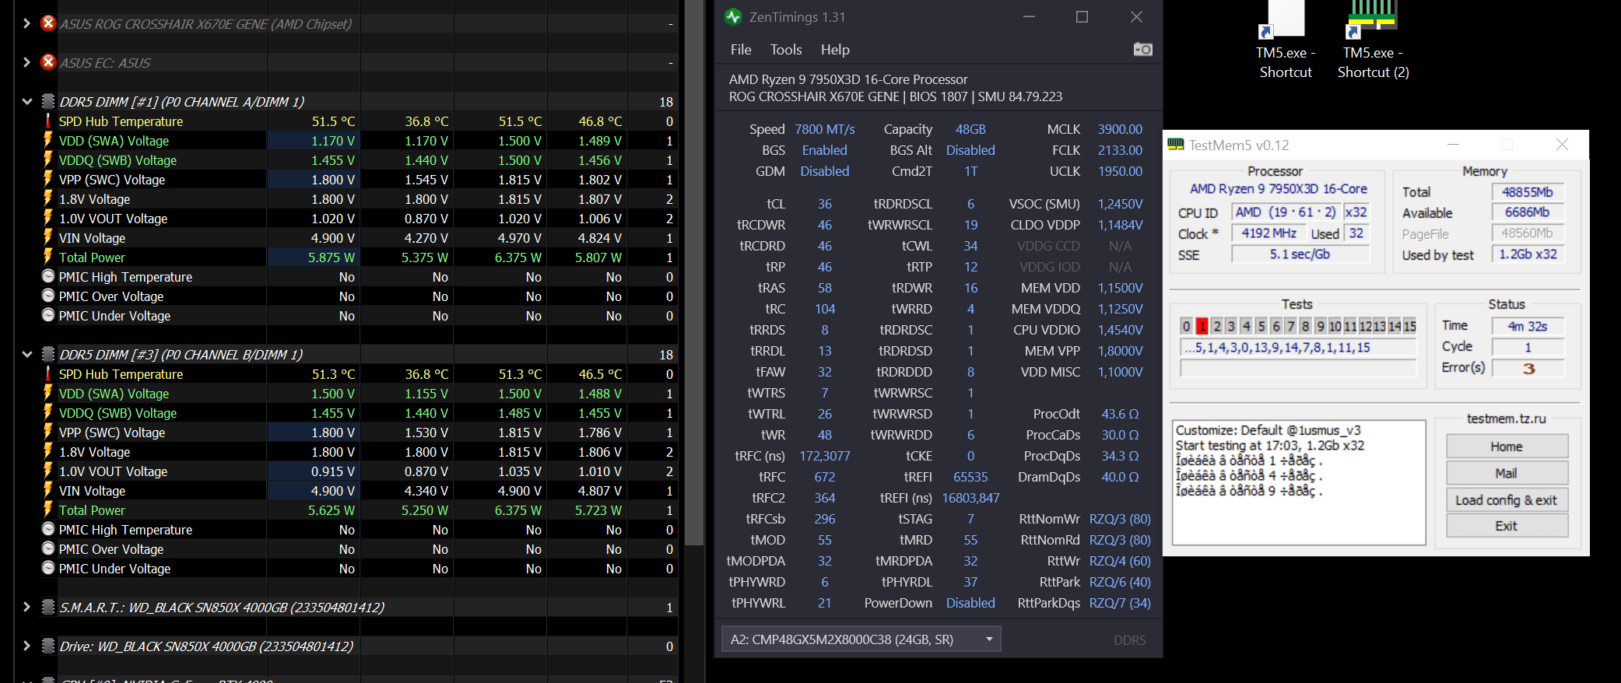Click status icon of DIMM #1 PMIC Over Voltage

(x=48, y=296)
